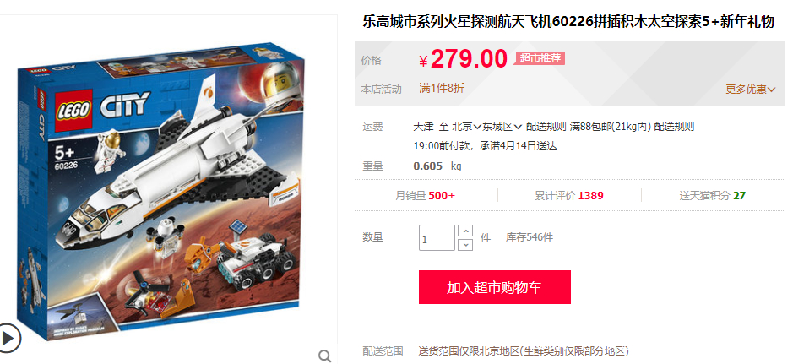Open 配送规则 link after 满88包邮
The image size is (793, 364).
(674, 127)
